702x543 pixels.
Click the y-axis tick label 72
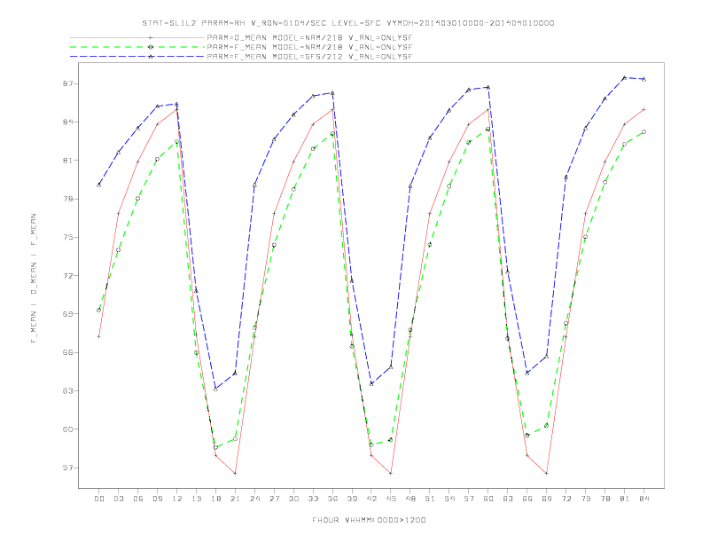tap(68, 276)
